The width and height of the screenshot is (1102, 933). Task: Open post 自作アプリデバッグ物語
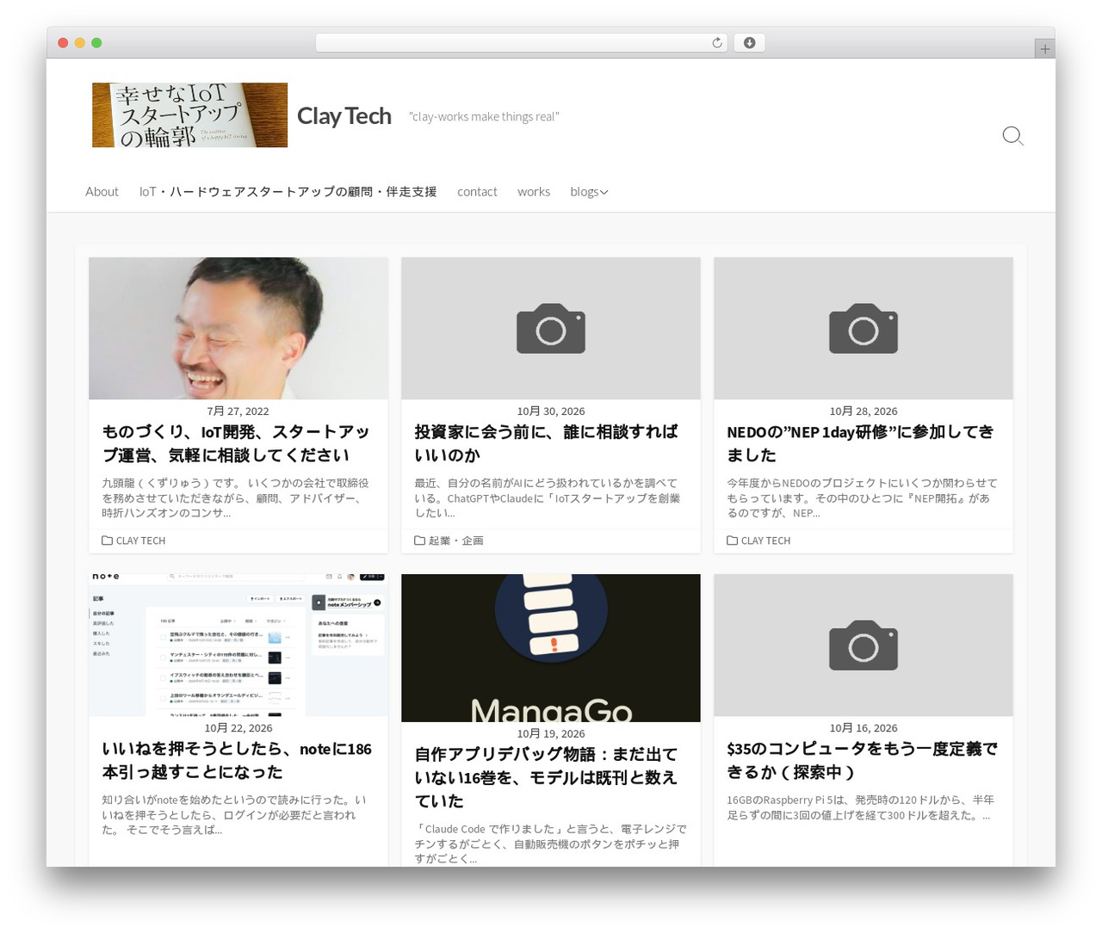546,777
